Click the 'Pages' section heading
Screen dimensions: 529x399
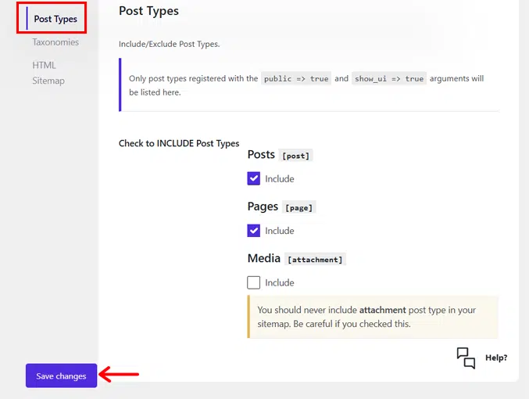click(263, 207)
